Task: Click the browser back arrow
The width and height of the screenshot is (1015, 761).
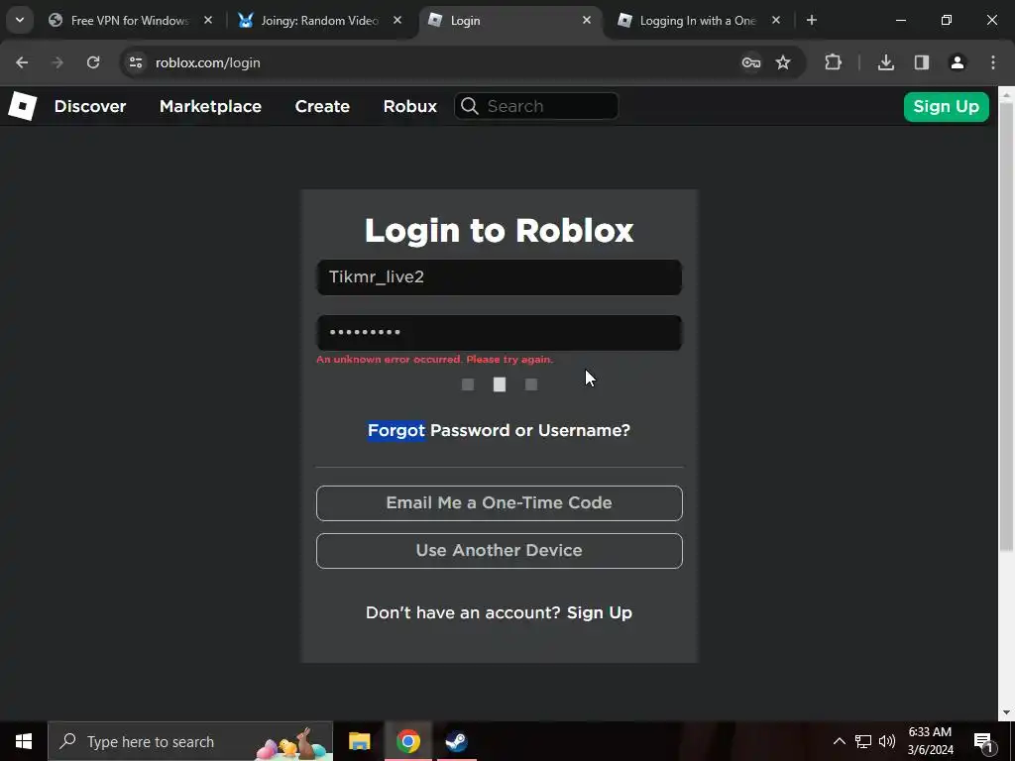Action: [22, 62]
